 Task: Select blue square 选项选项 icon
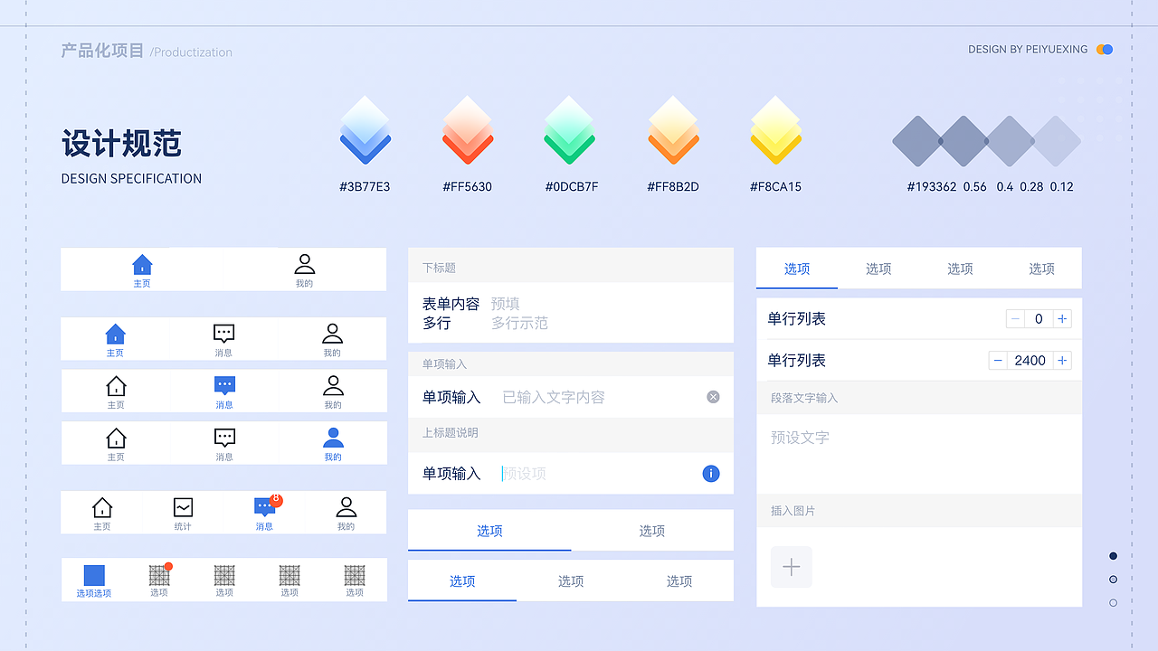[94, 575]
